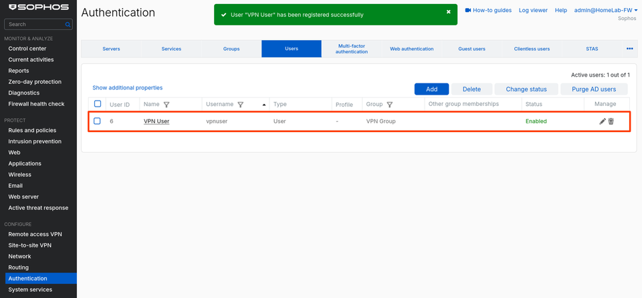Check the VPN User row checkbox
642x298 pixels.
(x=97, y=121)
